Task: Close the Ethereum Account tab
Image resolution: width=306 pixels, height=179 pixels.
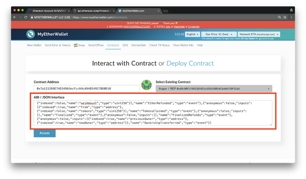Action: 69,11
